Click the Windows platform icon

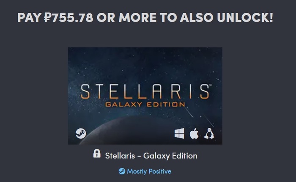point(179,134)
